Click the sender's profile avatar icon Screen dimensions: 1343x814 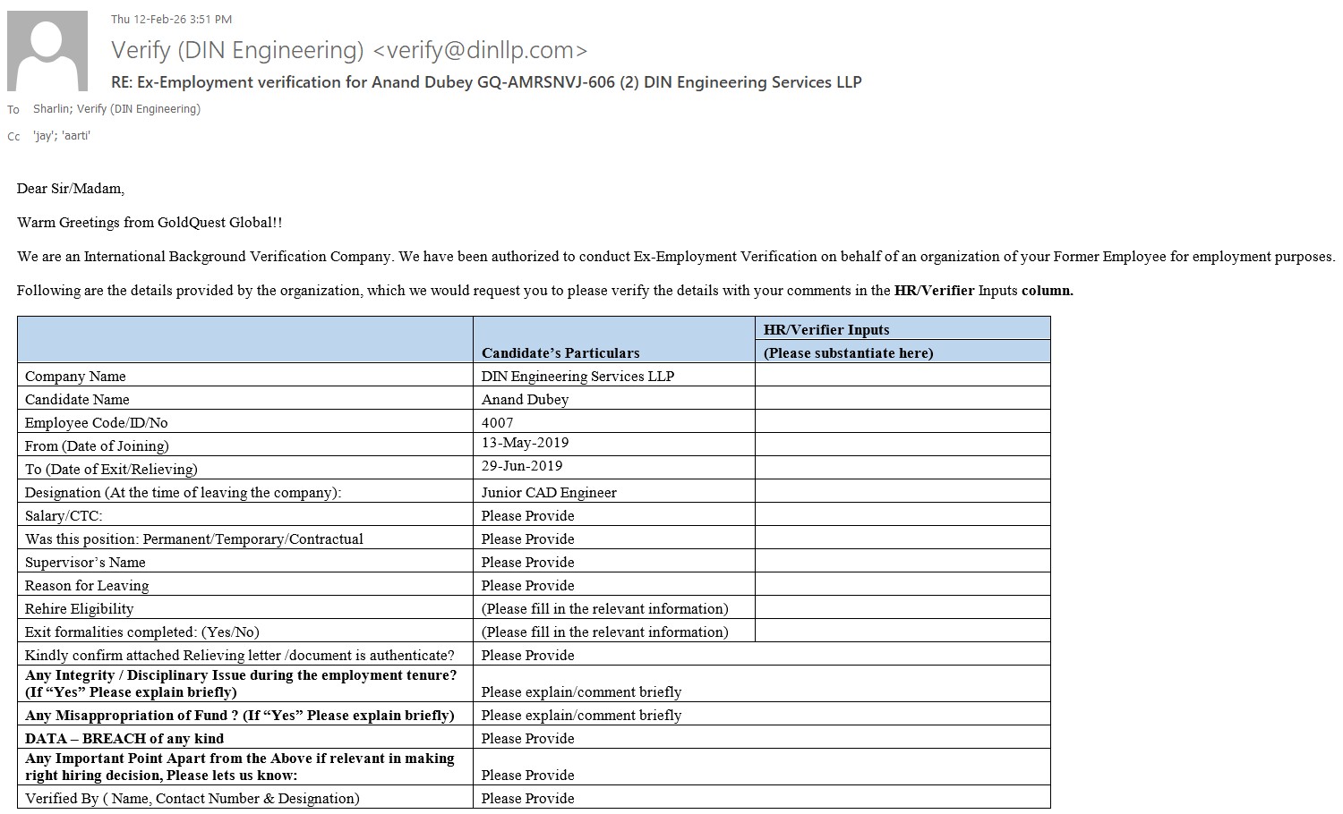coord(47,51)
